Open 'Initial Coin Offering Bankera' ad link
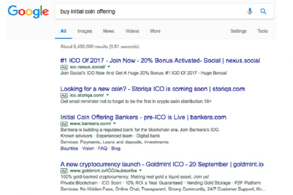 tap(143, 117)
